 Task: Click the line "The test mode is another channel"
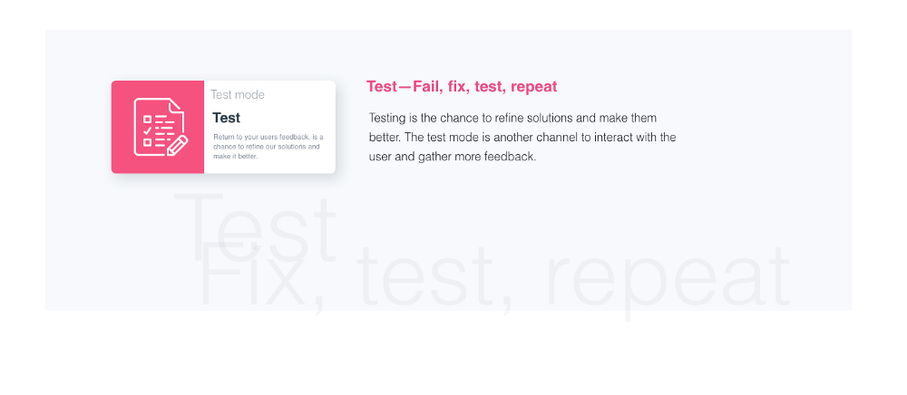coord(522,138)
